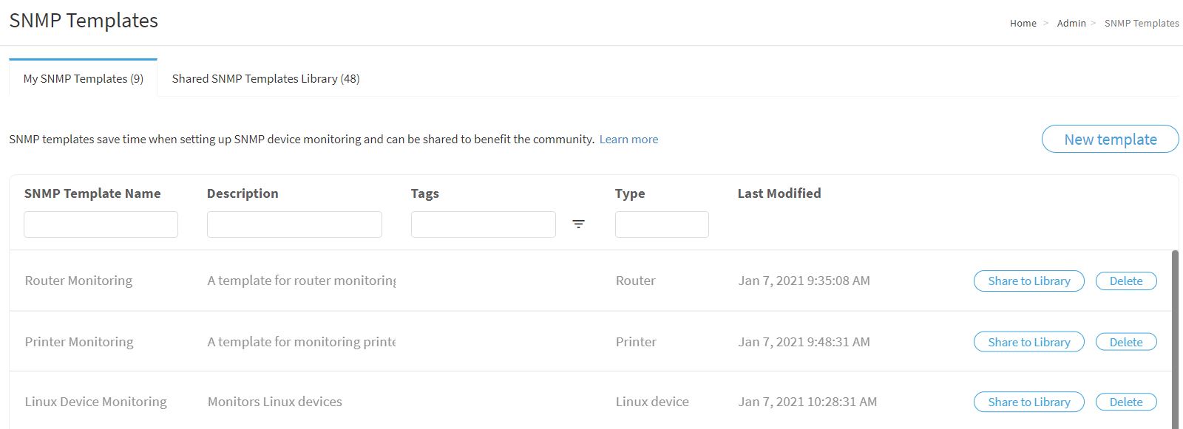Image resolution: width=1183 pixels, height=429 pixels.
Task: Open the Tags filter icon
Action: tap(578, 224)
